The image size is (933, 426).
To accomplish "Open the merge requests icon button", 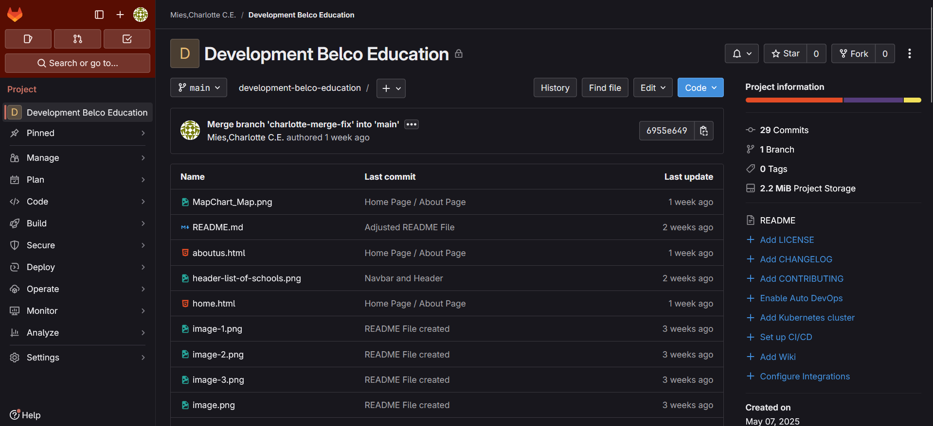I will pyautogui.click(x=77, y=39).
